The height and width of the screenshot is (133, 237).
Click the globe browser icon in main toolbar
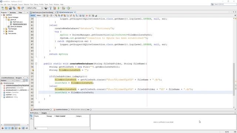[46, 8]
